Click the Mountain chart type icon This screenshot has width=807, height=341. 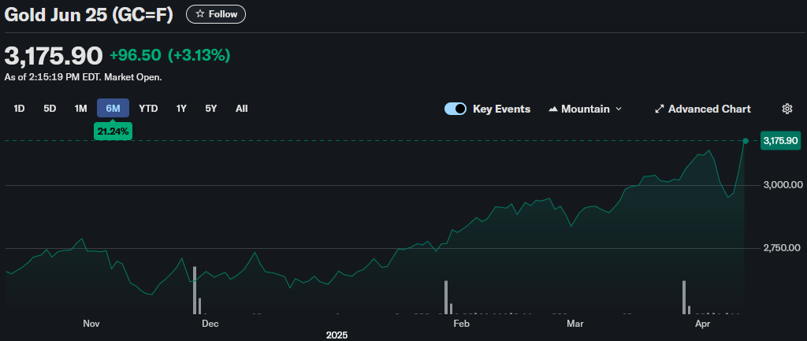(x=552, y=109)
